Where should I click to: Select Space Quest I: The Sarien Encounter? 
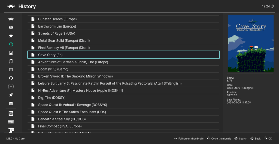[123, 112]
